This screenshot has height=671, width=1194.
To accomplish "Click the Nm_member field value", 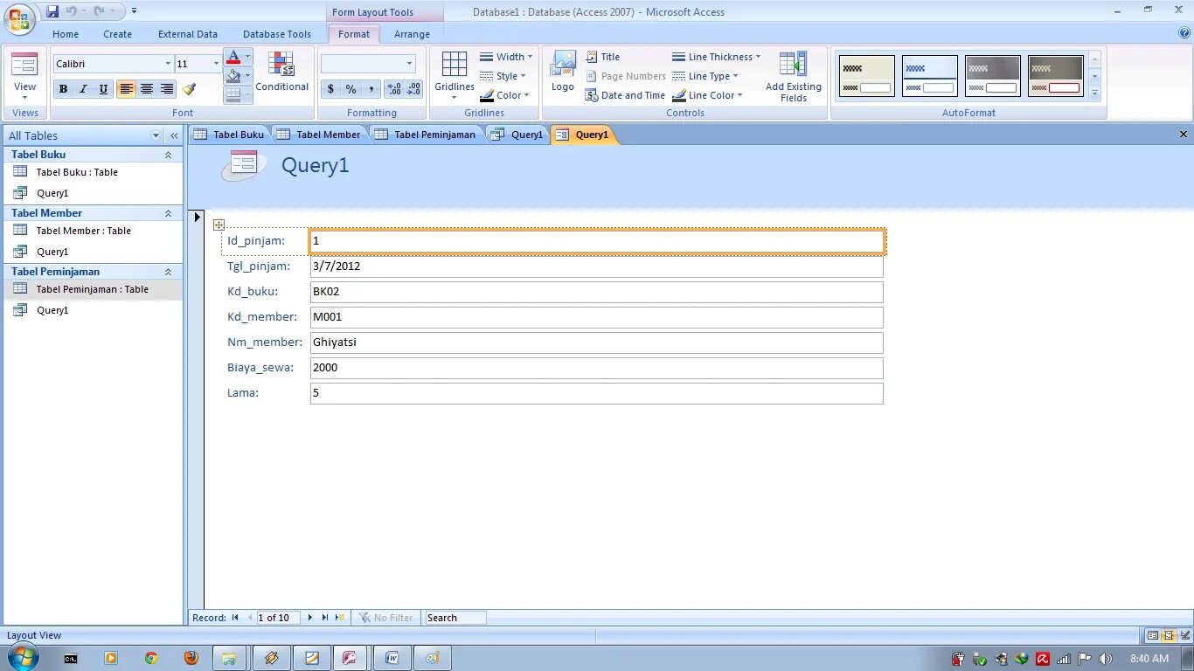I will click(x=596, y=342).
